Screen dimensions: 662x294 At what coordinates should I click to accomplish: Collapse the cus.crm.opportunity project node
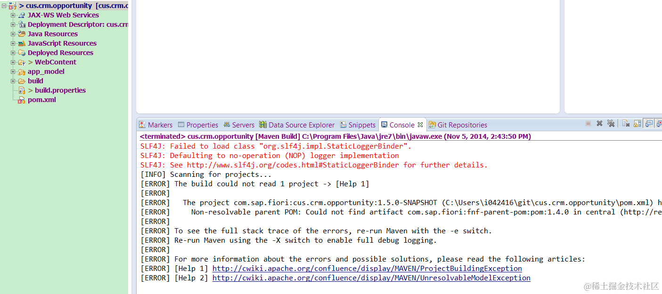(4, 6)
